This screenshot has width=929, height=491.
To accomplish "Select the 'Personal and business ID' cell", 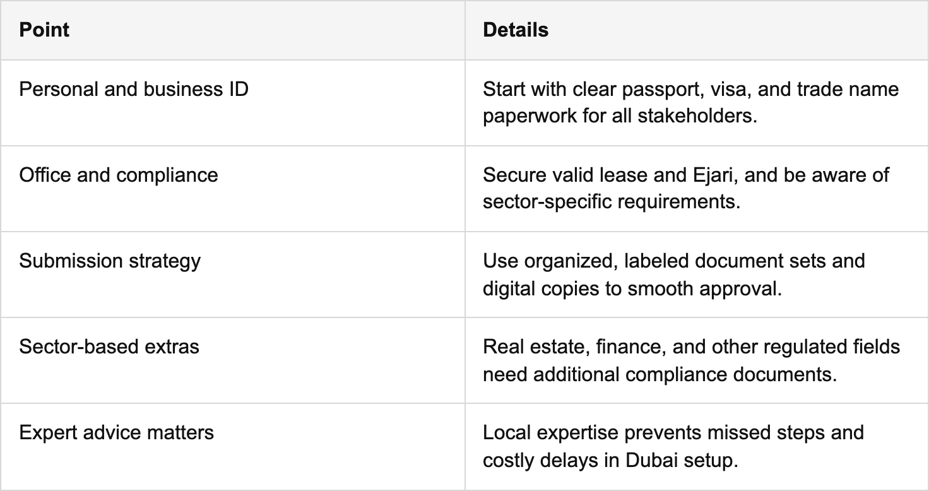I will [x=134, y=89].
